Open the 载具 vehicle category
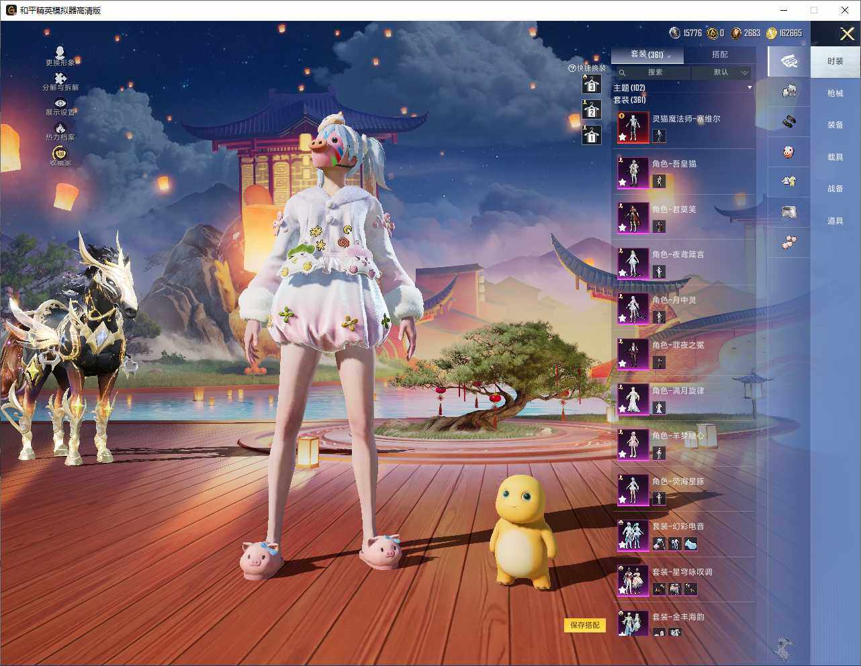This screenshot has height=666, width=861. 835,157
